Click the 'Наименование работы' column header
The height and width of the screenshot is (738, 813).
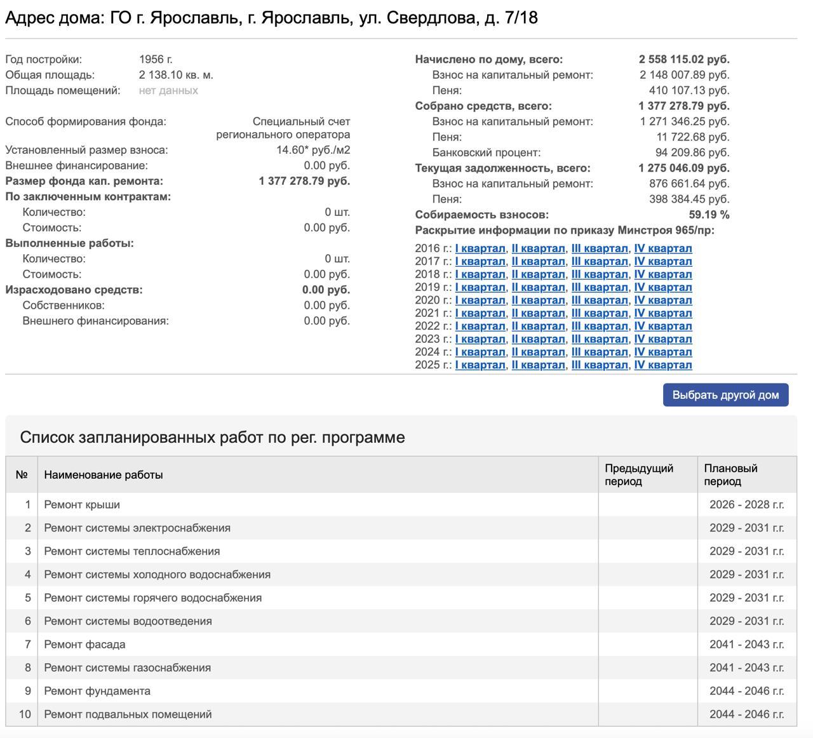coord(104,475)
